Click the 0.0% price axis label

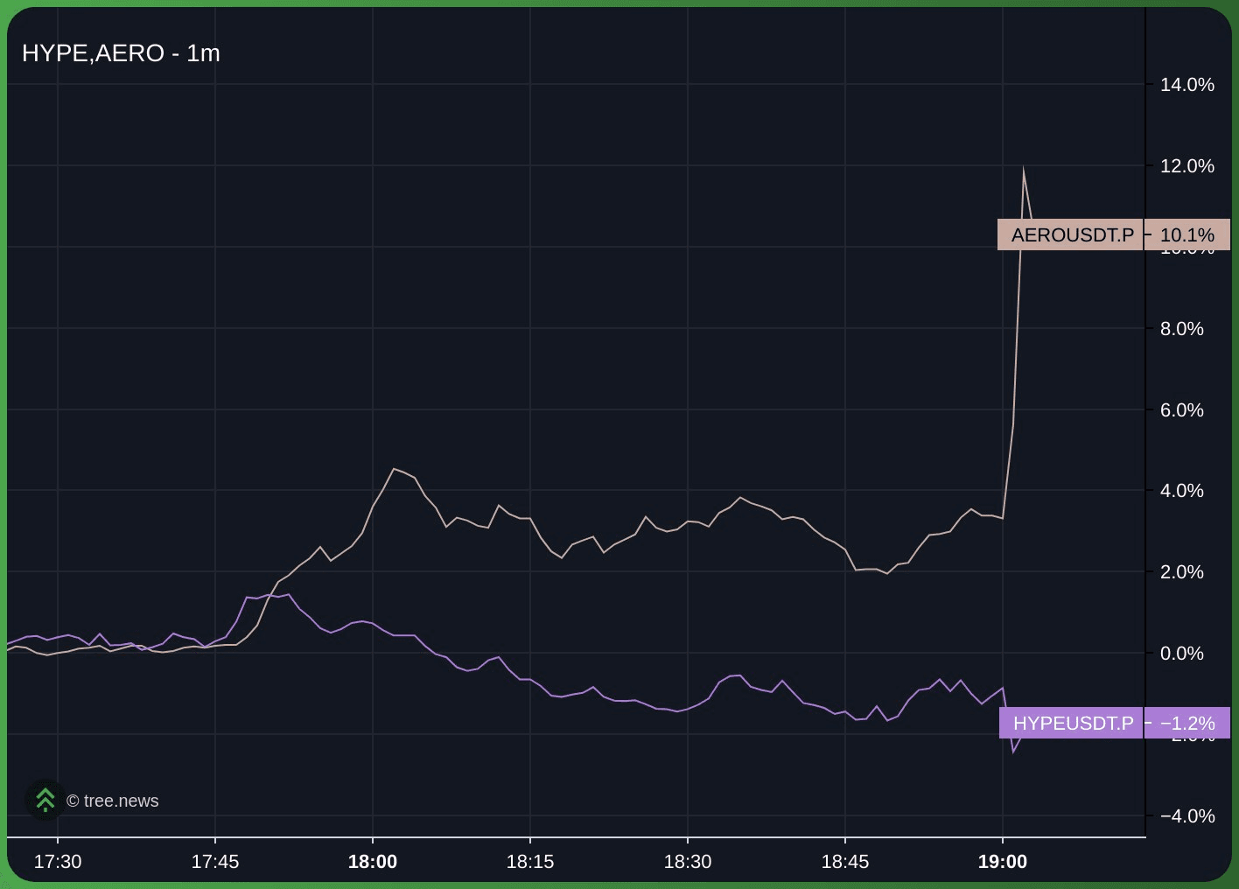[1182, 654]
